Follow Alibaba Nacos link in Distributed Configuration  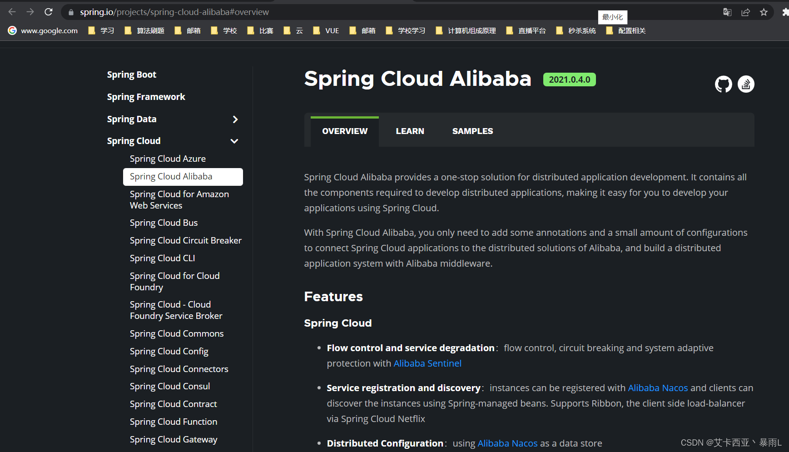507,443
